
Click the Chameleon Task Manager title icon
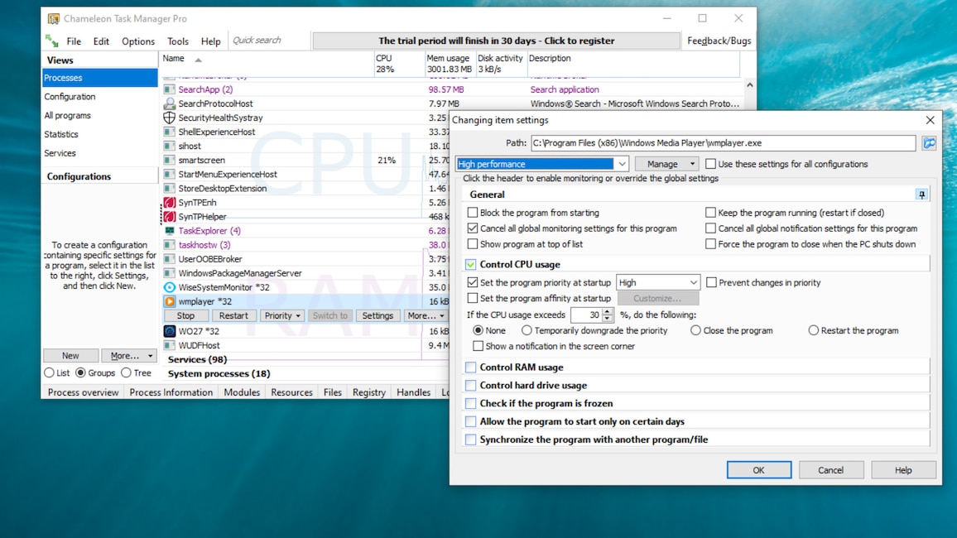[x=54, y=19]
